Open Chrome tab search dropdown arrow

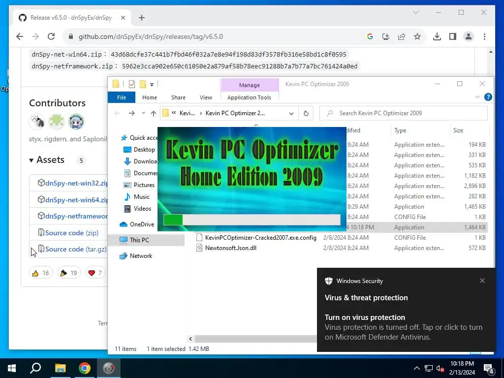(x=415, y=12)
